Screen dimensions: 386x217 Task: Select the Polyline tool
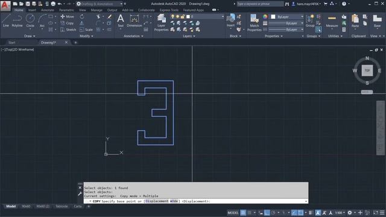tap(17, 20)
